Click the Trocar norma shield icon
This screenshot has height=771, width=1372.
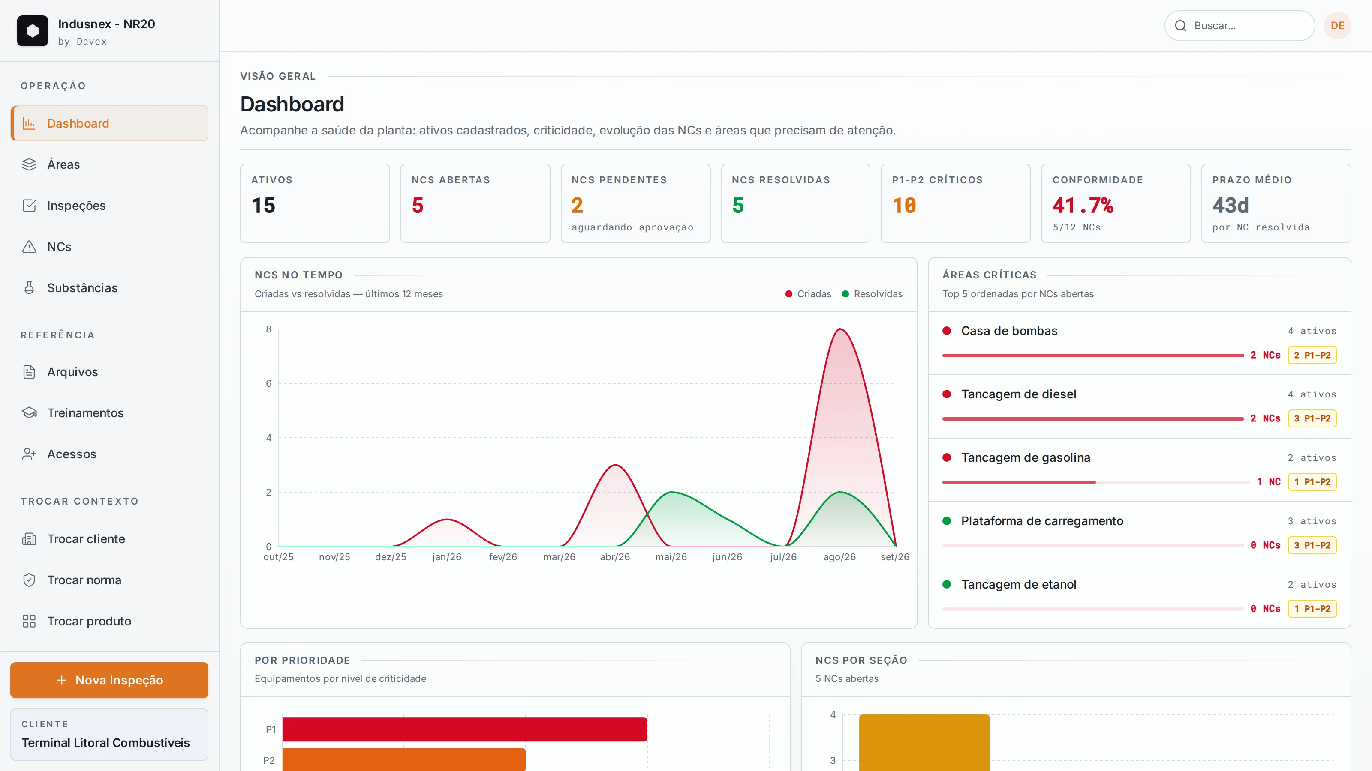[29, 580]
